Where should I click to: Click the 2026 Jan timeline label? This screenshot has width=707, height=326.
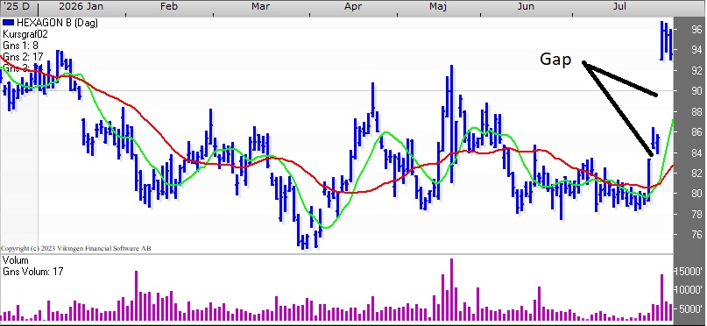81,6
